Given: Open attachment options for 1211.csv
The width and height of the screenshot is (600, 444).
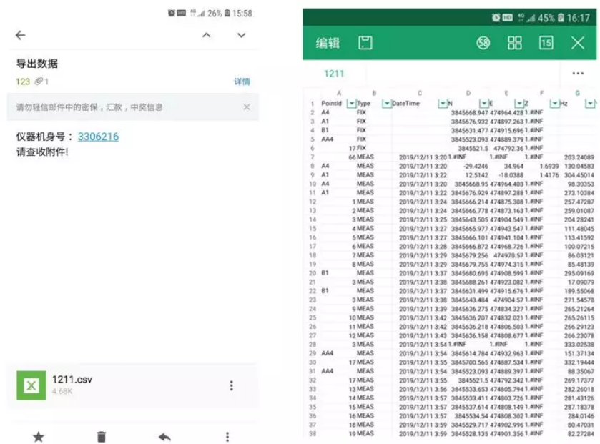Looking at the screenshot, I should point(231,385).
